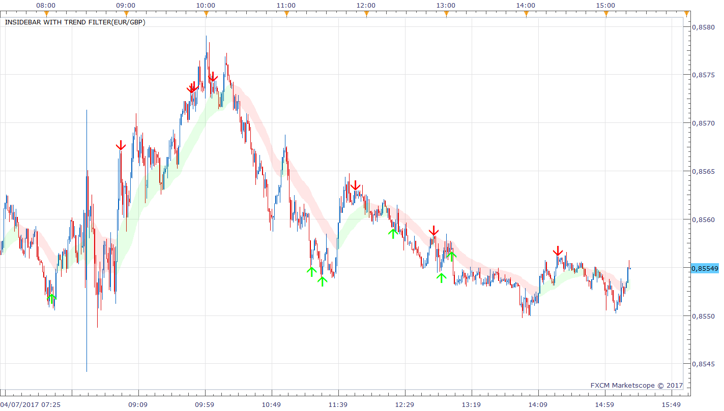Click the green up arrow below the 12:29 dip
Screen dimensions: 724x411
coord(393,233)
